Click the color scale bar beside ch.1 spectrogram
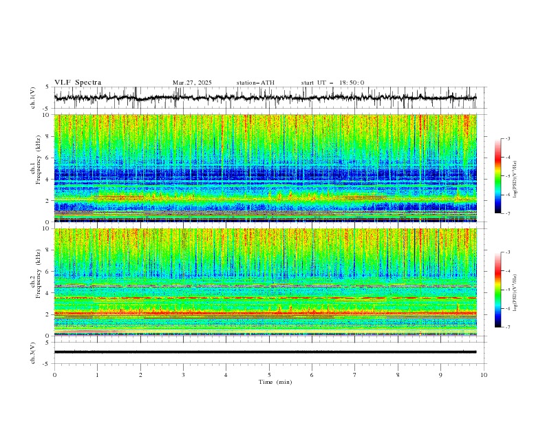Image resolution: width=545 pixels, height=421 pixels. (x=498, y=175)
